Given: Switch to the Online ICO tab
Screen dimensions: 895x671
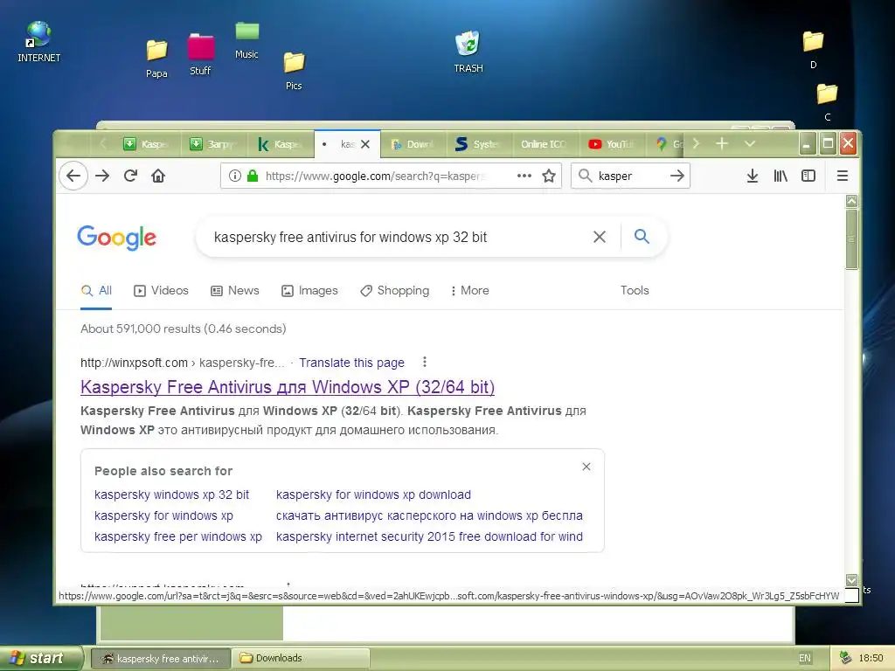Looking at the screenshot, I should coord(545,144).
